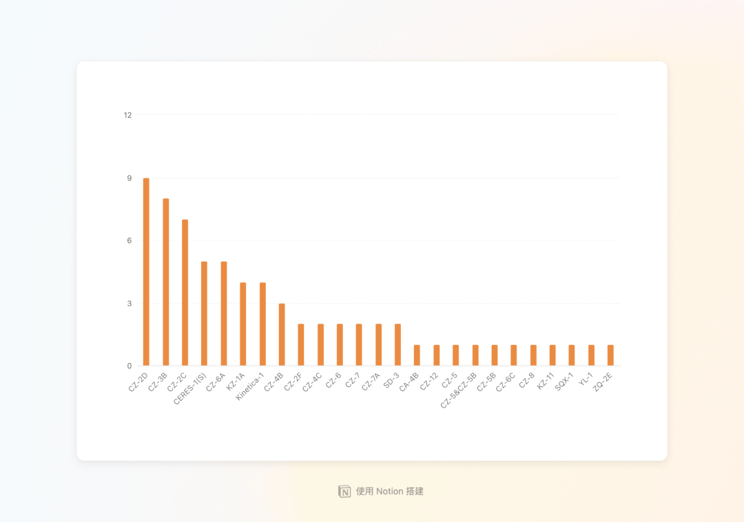
Task: Click the 12 y-axis label
Action: point(127,115)
